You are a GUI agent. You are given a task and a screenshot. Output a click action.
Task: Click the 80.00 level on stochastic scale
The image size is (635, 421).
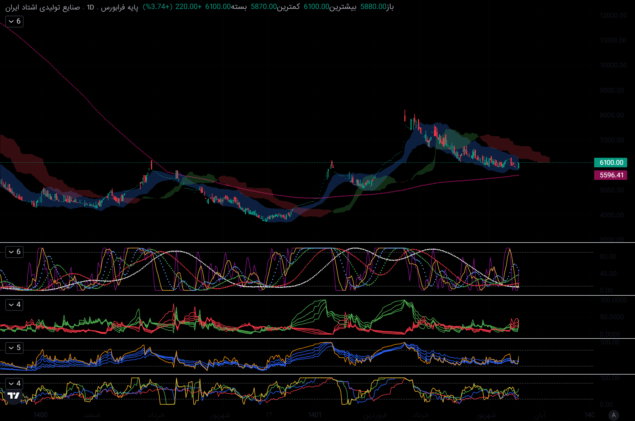(608, 257)
